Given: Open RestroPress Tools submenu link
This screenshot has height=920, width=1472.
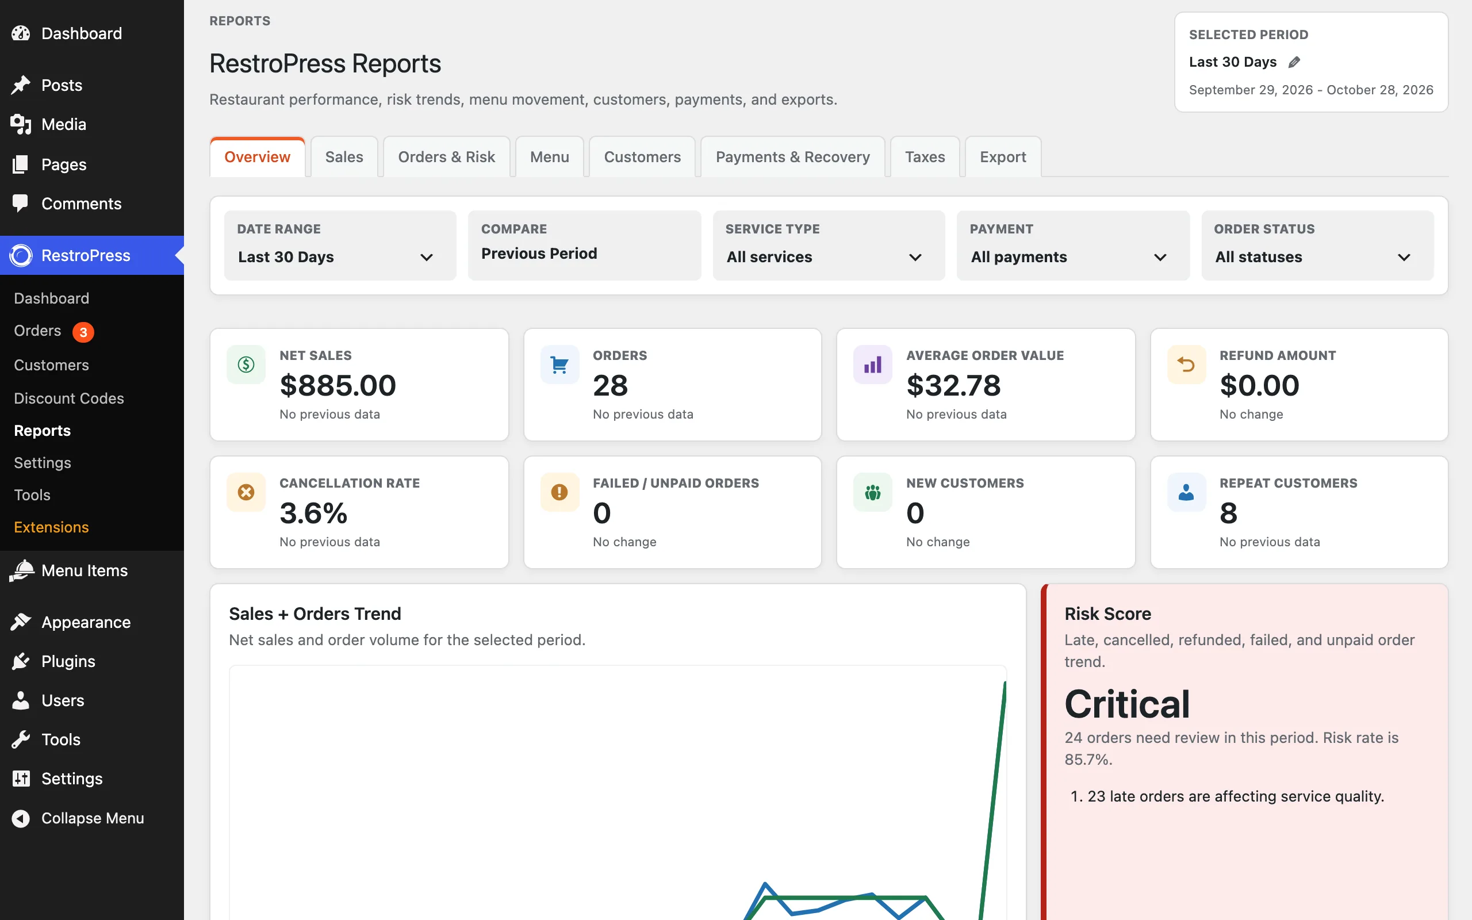Looking at the screenshot, I should click(32, 495).
